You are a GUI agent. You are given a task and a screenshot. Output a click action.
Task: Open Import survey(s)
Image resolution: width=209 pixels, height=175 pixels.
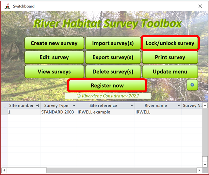(x=113, y=43)
